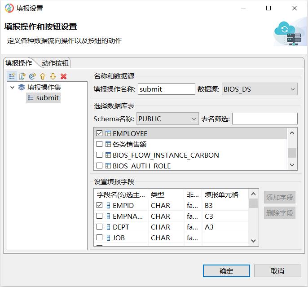
Task: Check the 各类销售额 table checkbox
Action: tap(99, 144)
